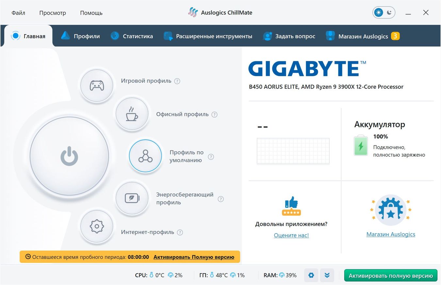Open the Статистика tab

(x=132, y=36)
